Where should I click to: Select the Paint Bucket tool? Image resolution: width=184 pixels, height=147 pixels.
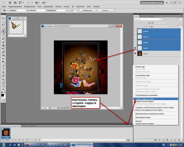(x=3, y=55)
